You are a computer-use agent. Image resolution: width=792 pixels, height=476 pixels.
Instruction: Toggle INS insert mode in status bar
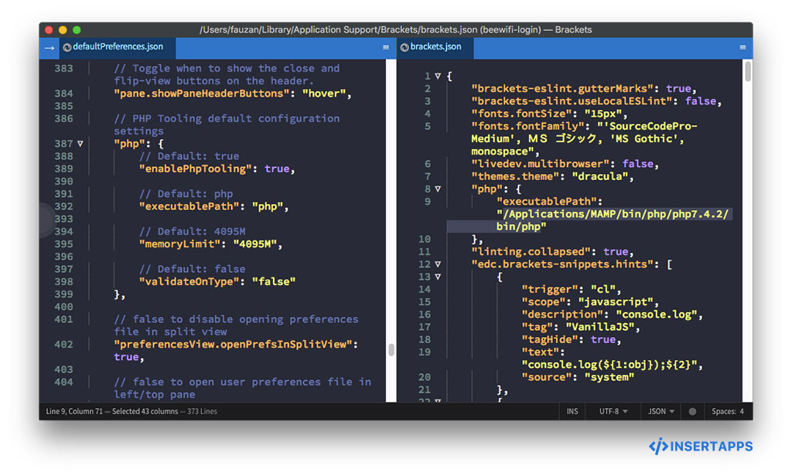(x=572, y=411)
